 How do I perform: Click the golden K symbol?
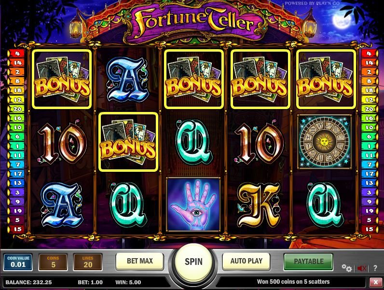click(259, 205)
